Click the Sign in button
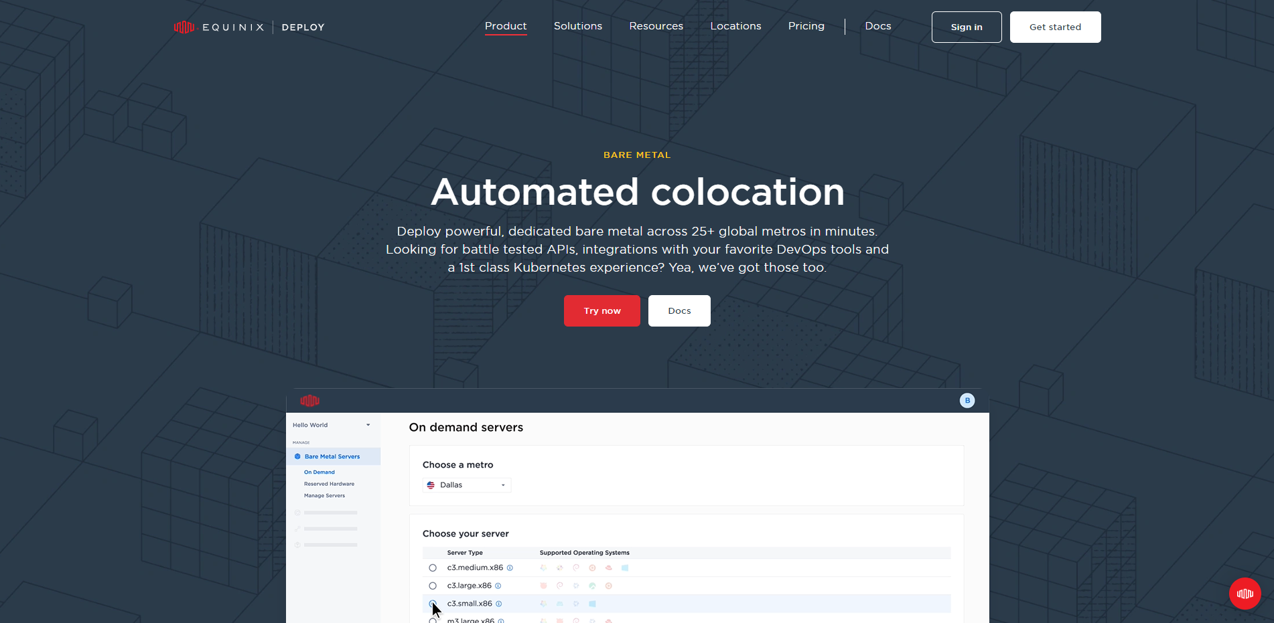 [x=967, y=27]
